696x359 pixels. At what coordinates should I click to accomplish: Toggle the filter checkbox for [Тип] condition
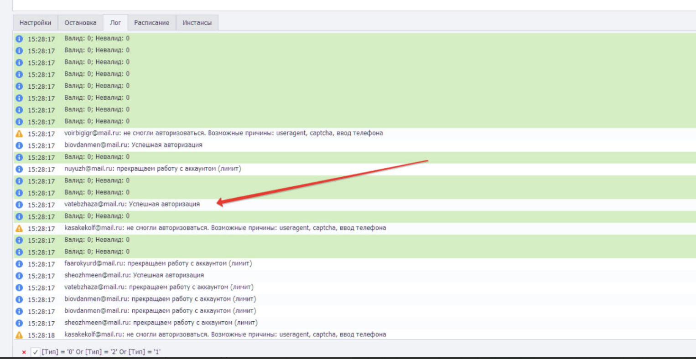[35, 352]
